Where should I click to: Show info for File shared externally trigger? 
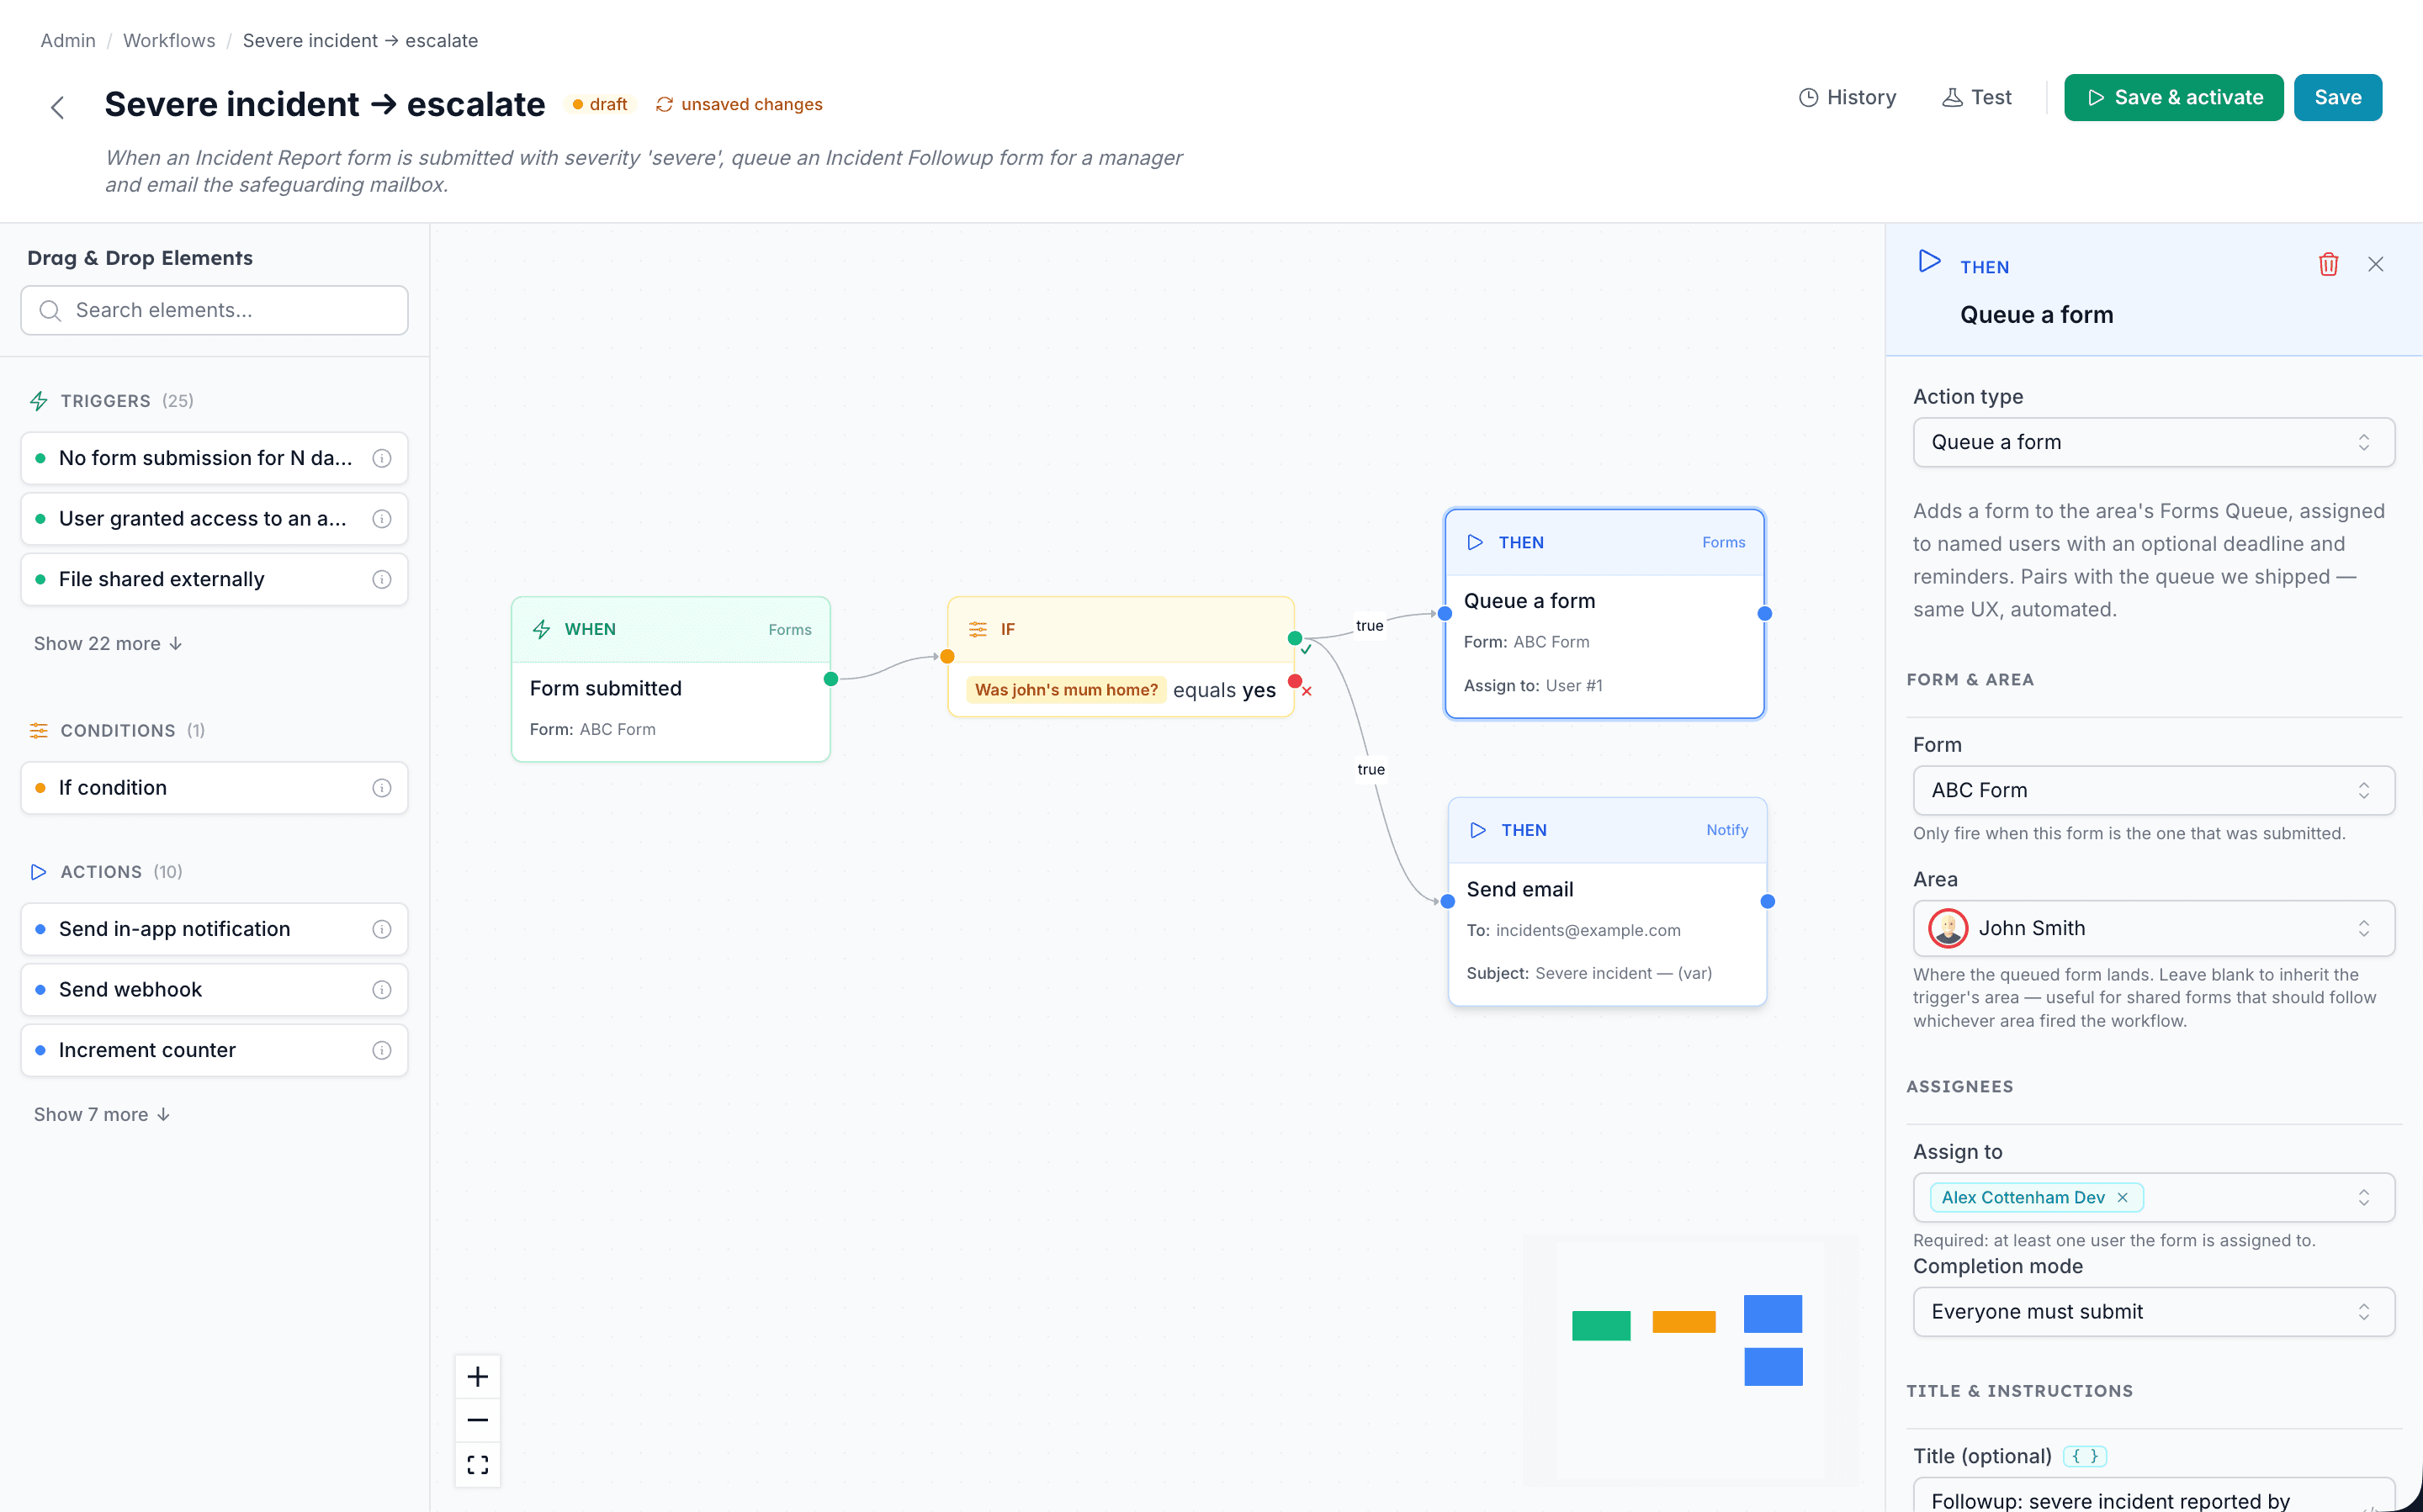point(381,579)
